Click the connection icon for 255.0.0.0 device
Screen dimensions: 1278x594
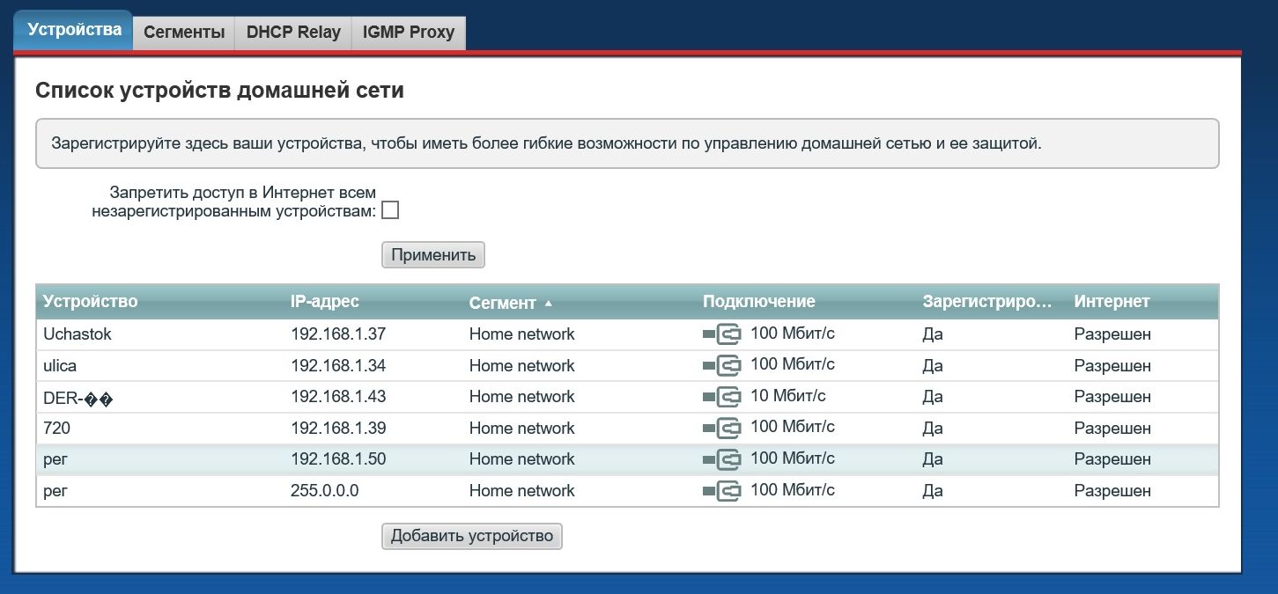(x=722, y=491)
